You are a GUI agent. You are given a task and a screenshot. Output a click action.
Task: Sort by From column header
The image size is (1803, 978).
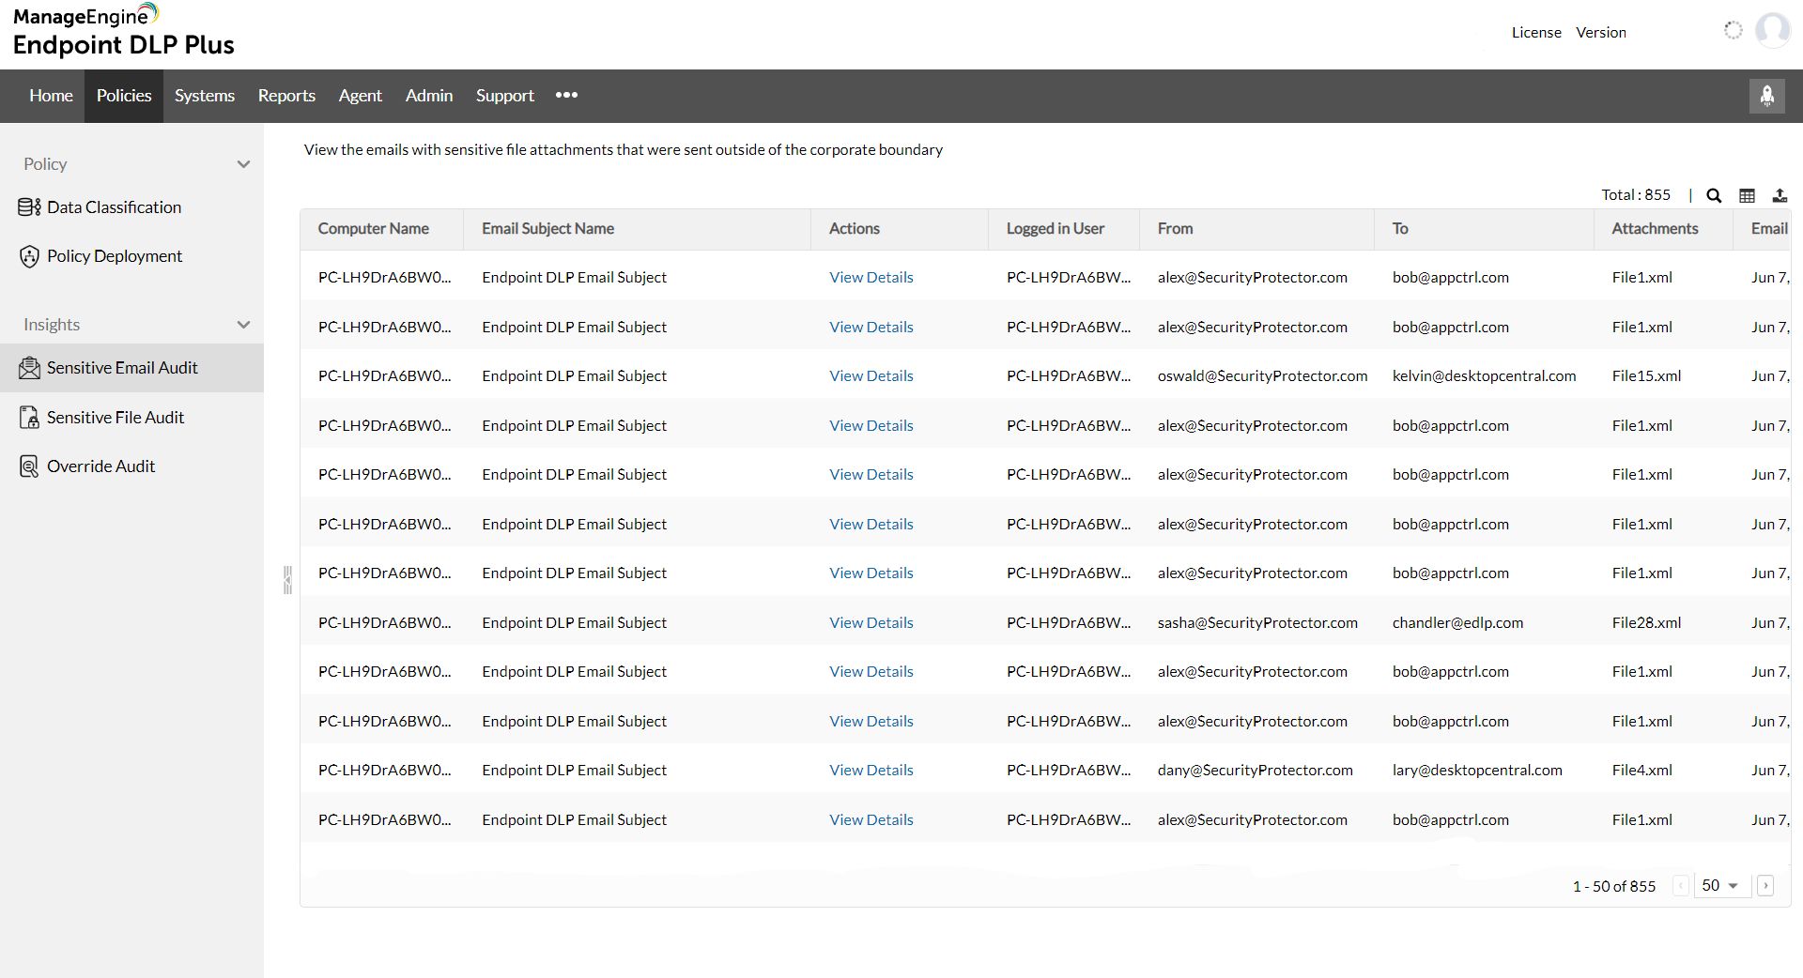[x=1175, y=229]
